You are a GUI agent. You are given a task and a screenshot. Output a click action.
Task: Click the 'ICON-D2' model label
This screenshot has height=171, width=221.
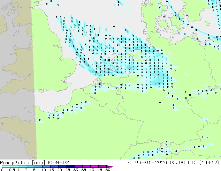(x=58, y=163)
